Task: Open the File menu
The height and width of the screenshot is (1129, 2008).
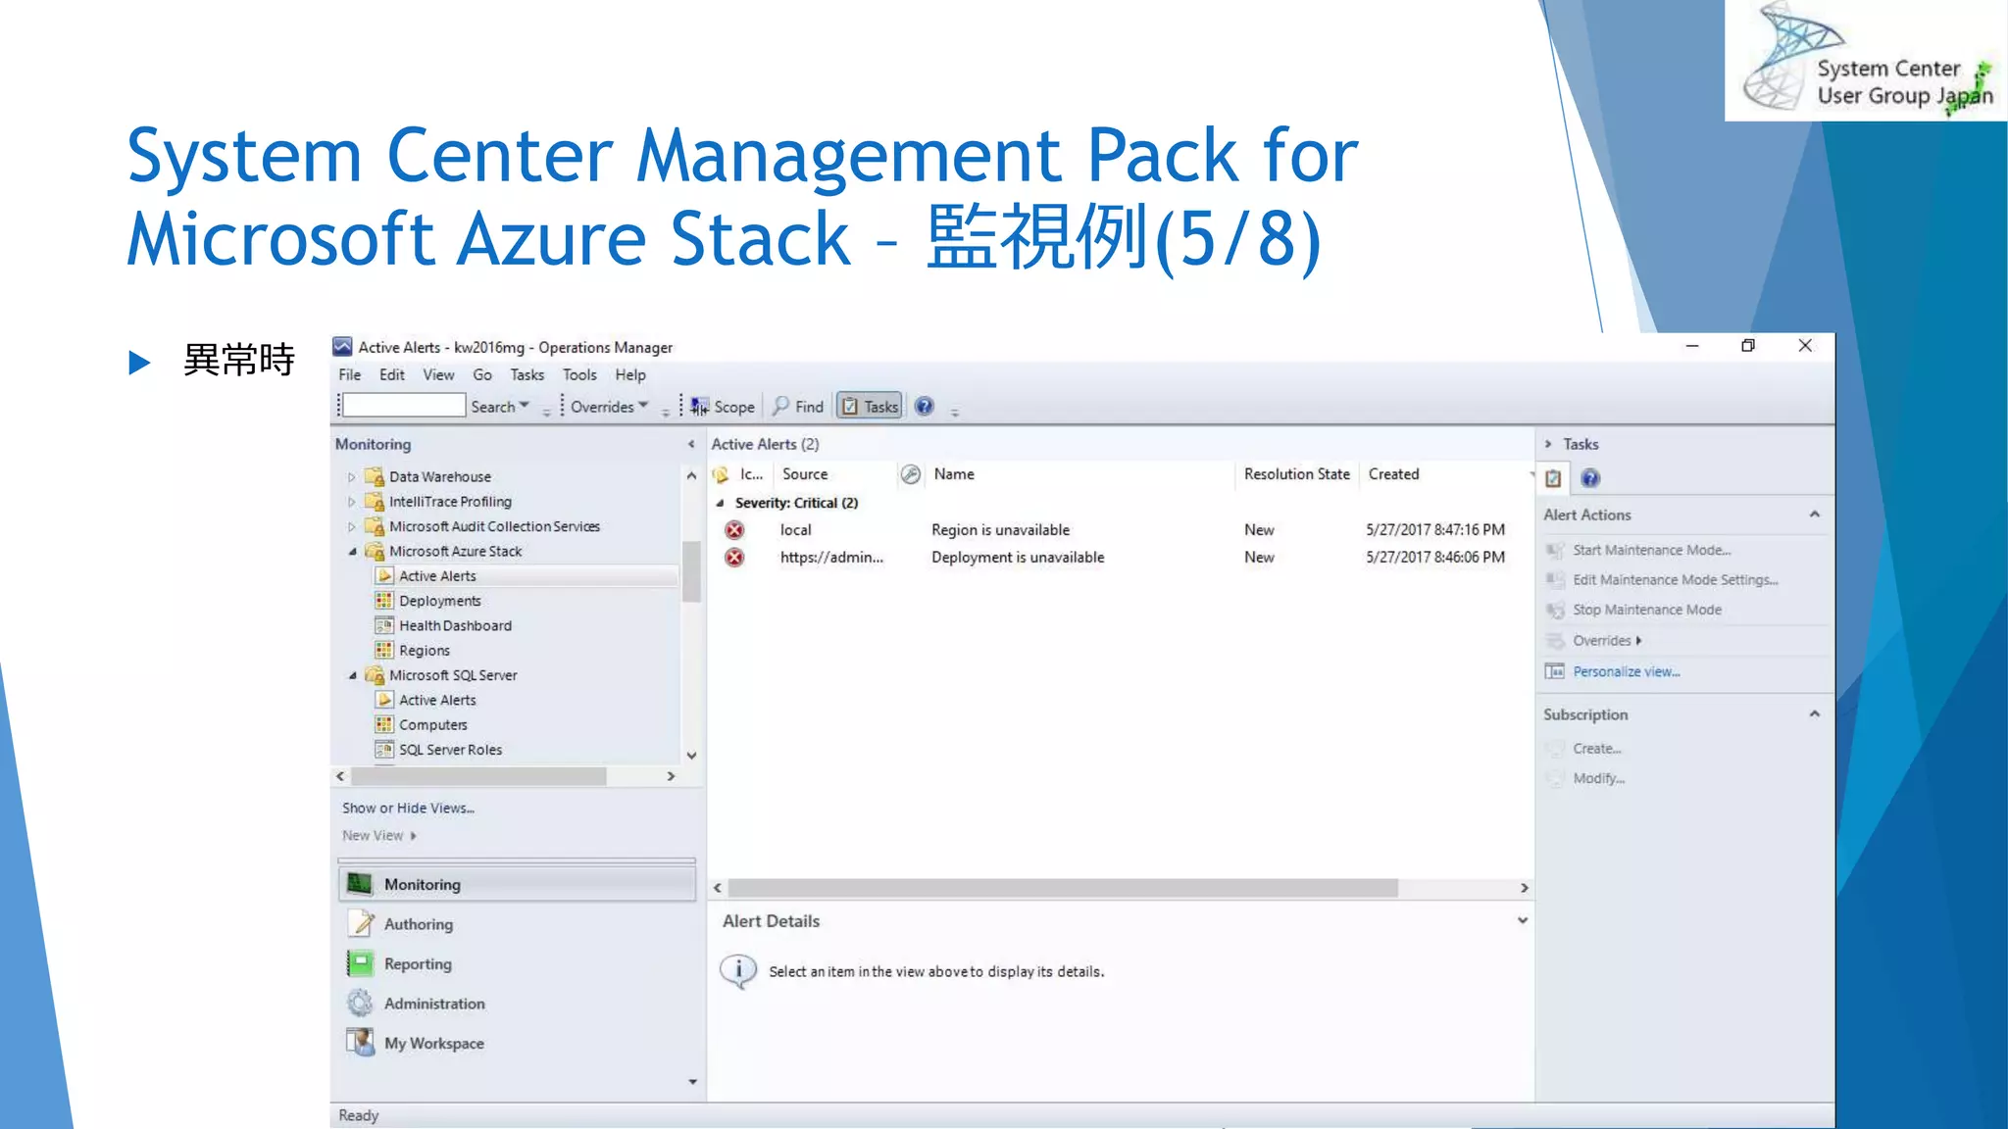Action: (350, 374)
